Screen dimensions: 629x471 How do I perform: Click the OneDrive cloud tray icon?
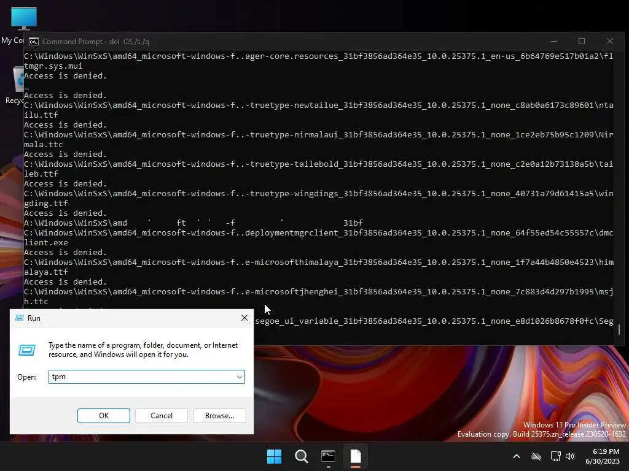pos(536,456)
